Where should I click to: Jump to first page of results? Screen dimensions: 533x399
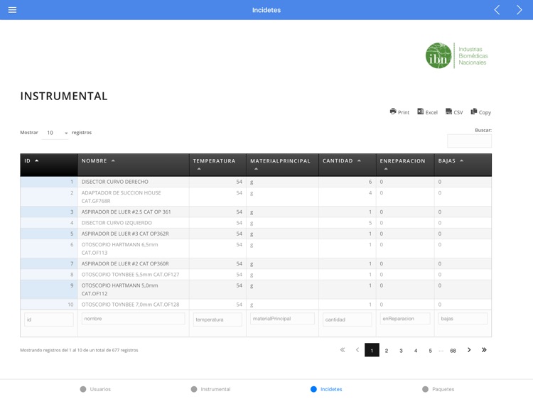pos(343,350)
